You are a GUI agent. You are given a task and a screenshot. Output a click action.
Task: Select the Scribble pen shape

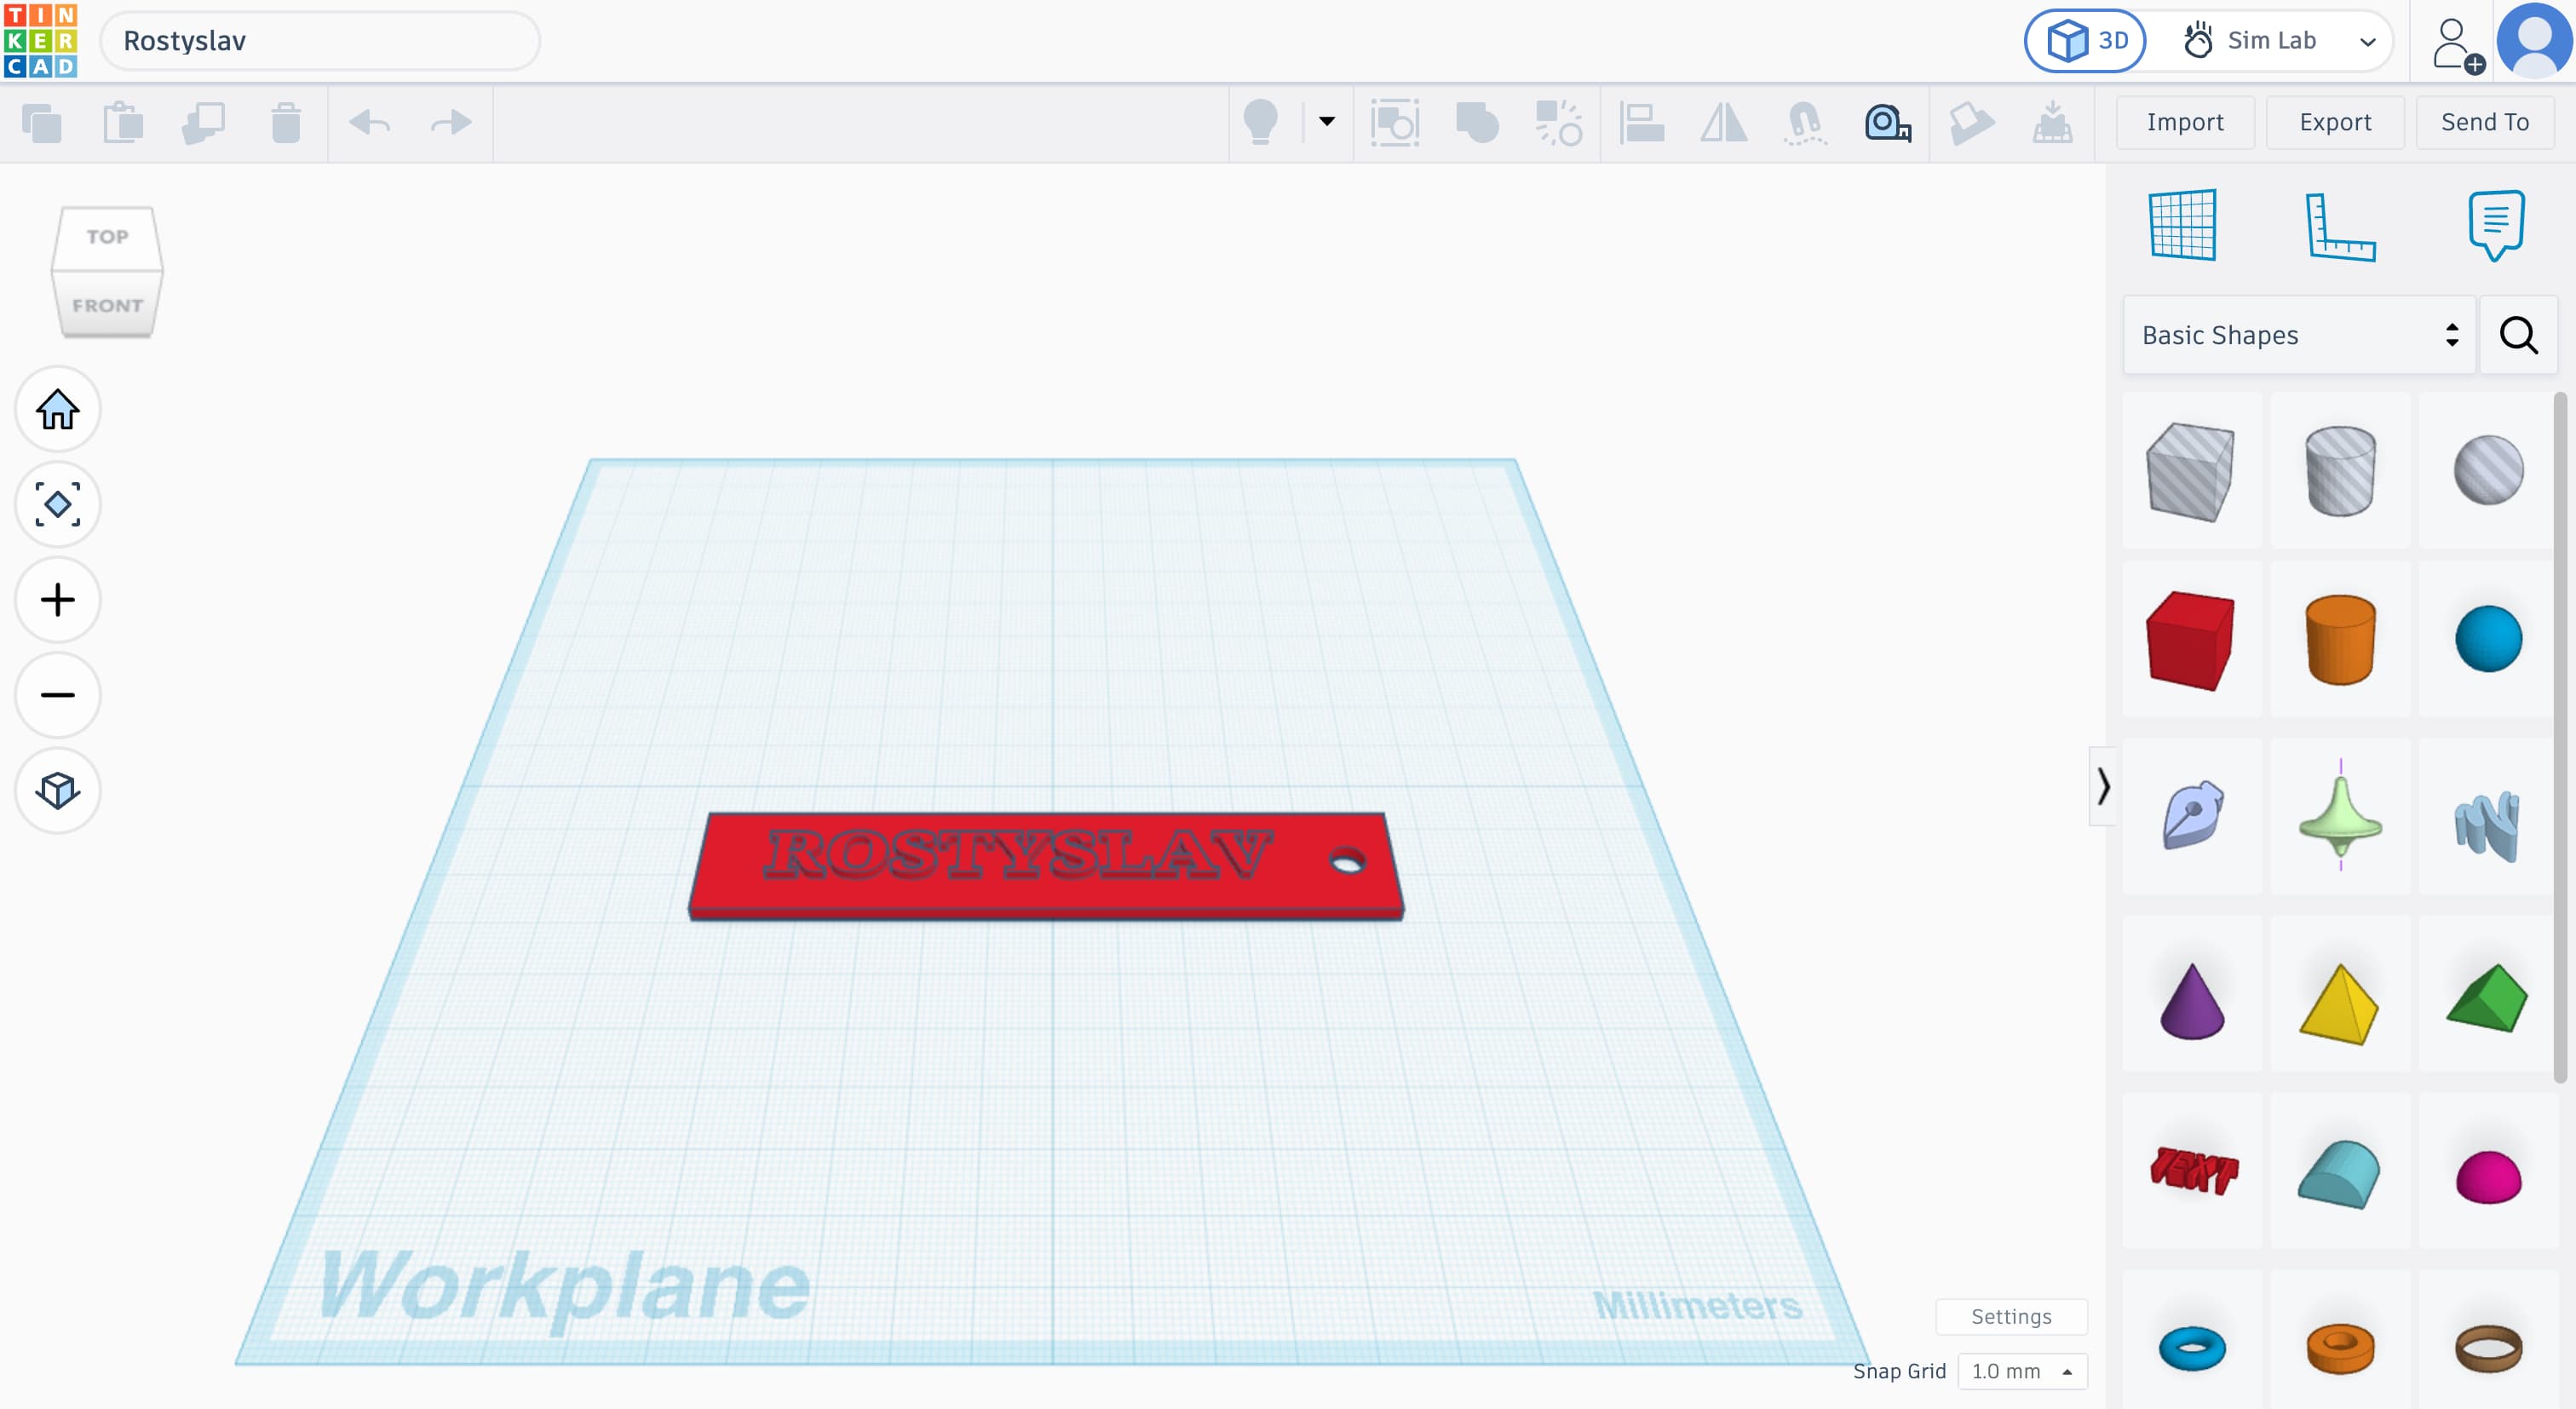point(2190,816)
